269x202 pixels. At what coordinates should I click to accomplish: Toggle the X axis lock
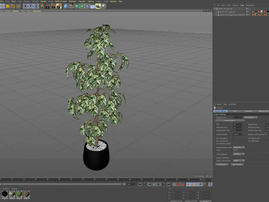[x=25, y=6]
